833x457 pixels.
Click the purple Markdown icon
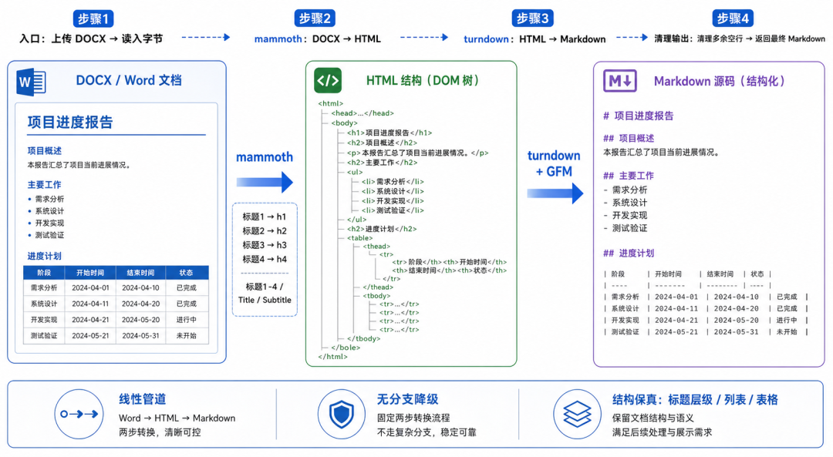pyautogui.click(x=620, y=81)
